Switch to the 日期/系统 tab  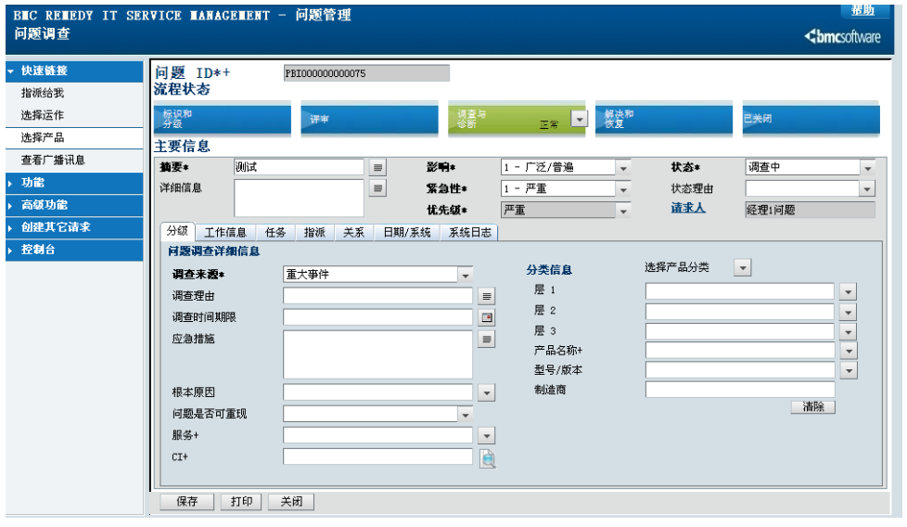(x=407, y=233)
